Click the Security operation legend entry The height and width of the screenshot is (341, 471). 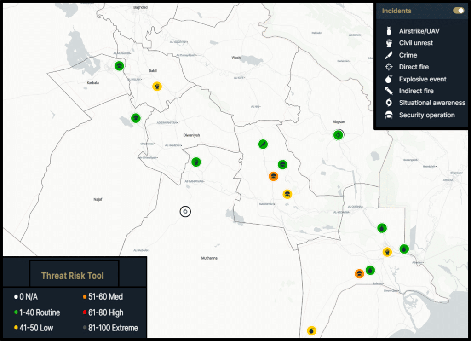426,115
